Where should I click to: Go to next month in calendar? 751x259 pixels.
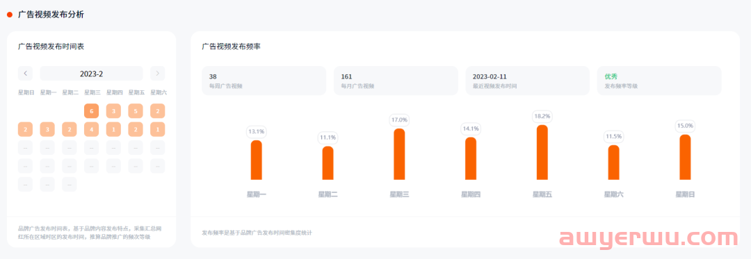click(x=158, y=74)
